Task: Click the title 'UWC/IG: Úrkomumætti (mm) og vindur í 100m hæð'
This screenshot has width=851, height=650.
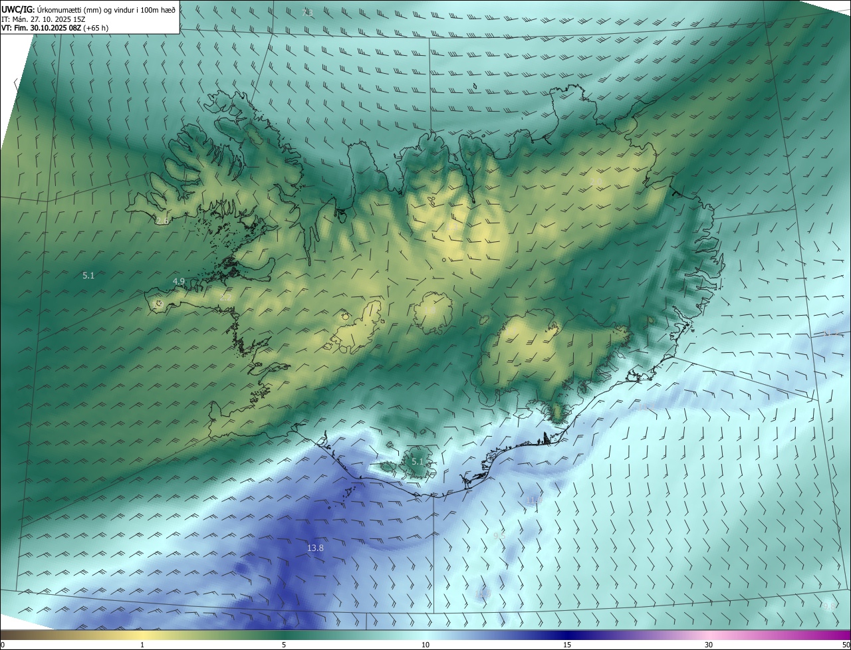Action: click(x=88, y=9)
